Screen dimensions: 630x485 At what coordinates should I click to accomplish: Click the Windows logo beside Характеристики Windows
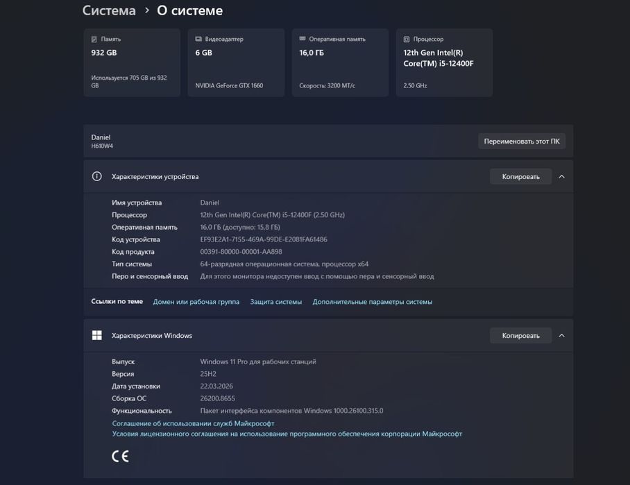[x=97, y=335]
